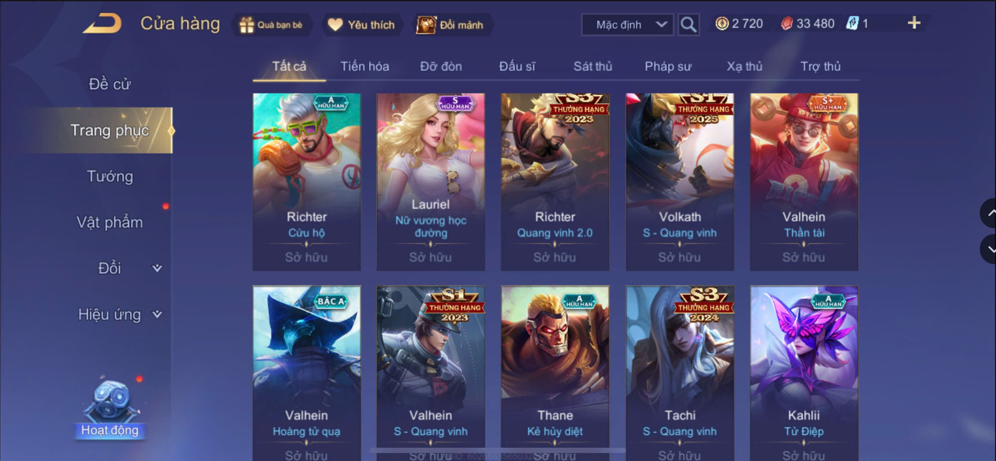Screen dimensions: 996x461
Task: Click the up arrow page button
Action: 988,213
